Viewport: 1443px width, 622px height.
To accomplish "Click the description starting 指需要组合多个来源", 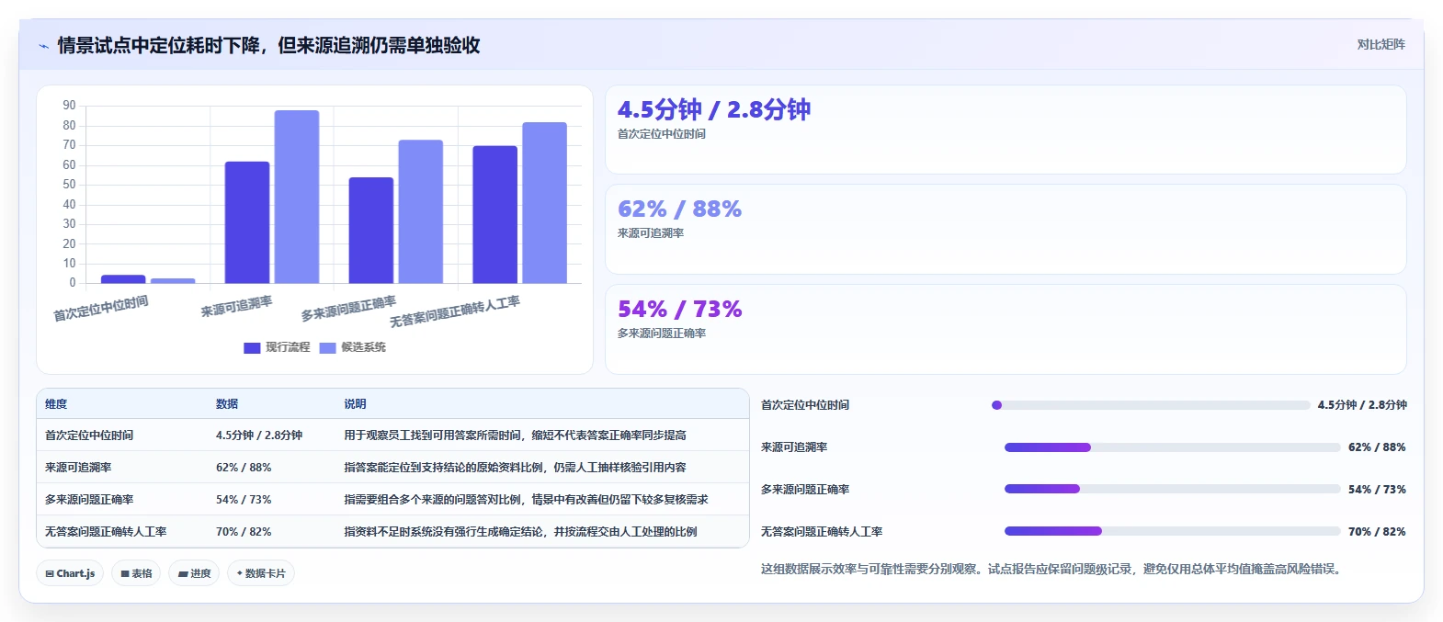I will point(526,500).
